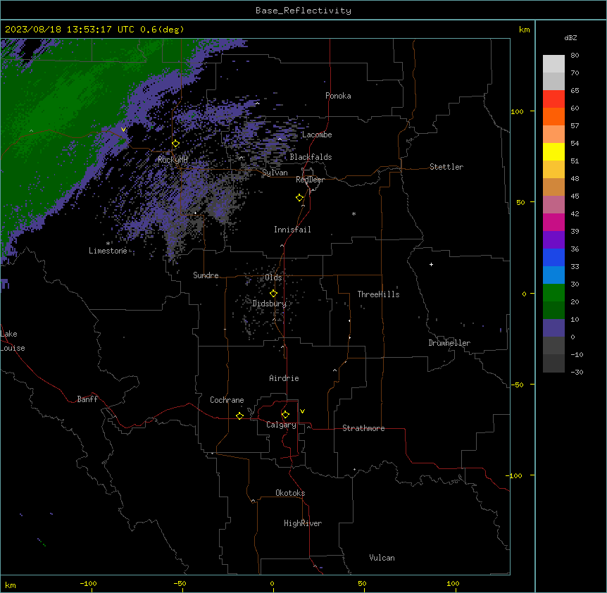
Task: Select the light blue 33-30 dBZ swatch
Action: (553, 275)
